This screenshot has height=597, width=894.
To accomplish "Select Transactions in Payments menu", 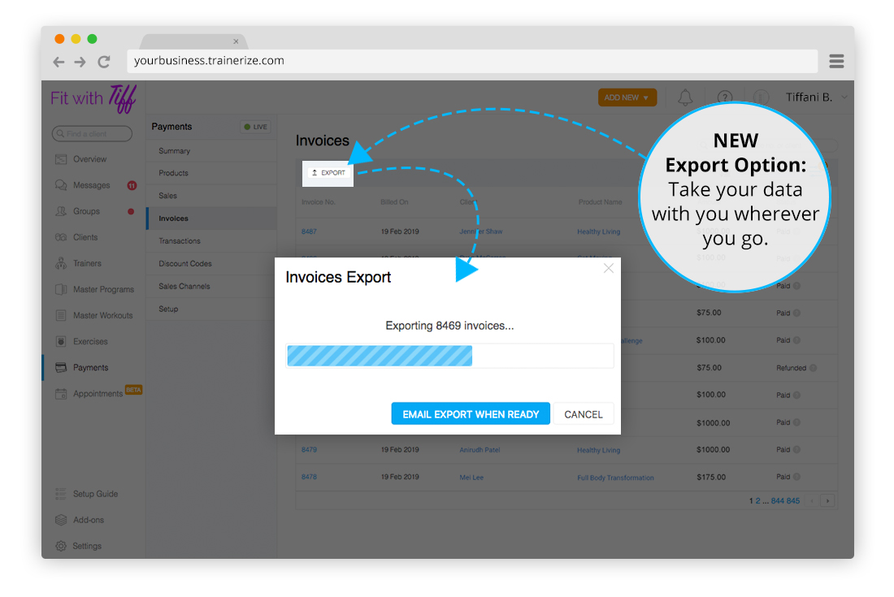I will coord(180,241).
